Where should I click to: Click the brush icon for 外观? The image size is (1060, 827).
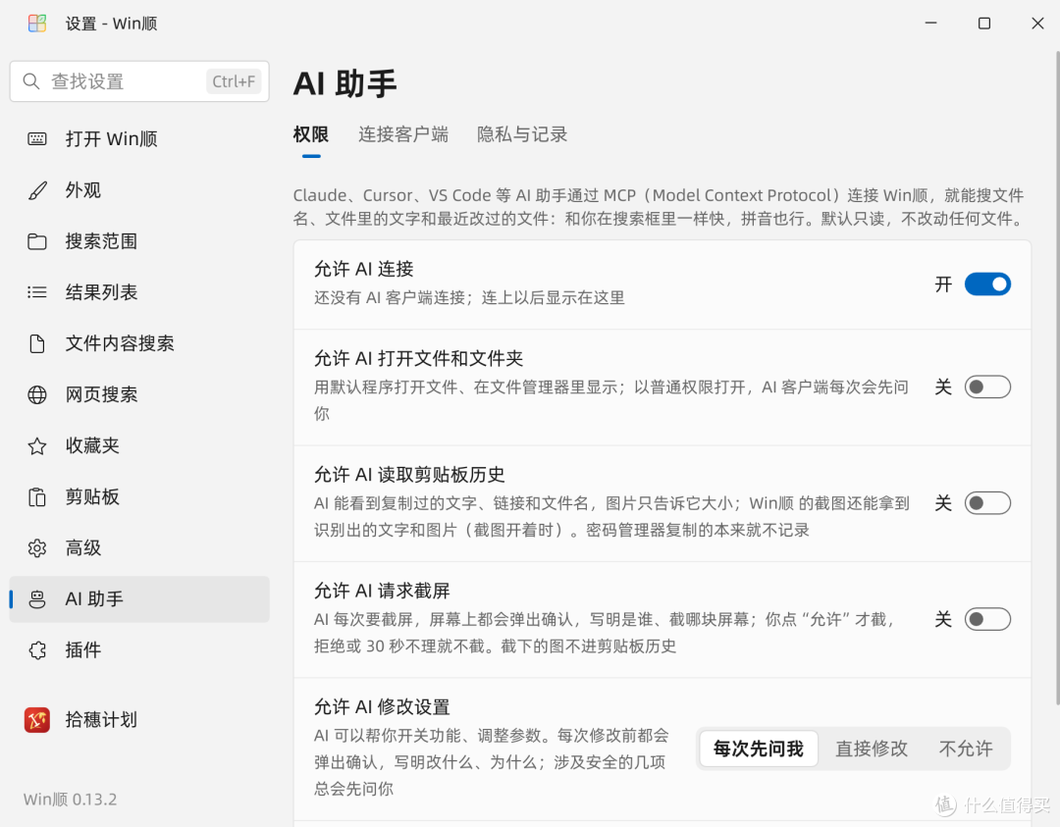[37, 190]
